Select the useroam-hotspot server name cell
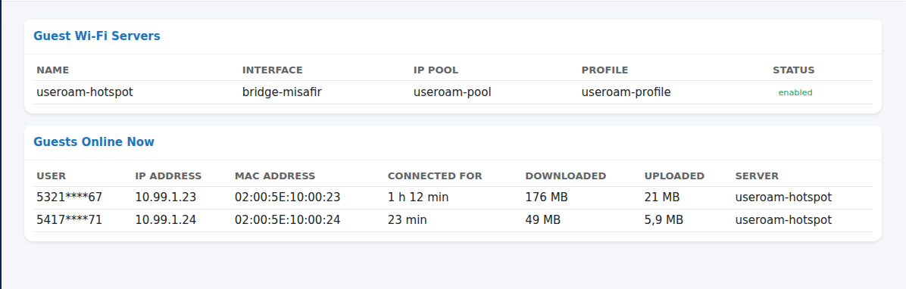Image resolution: width=906 pixels, height=289 pixels. [85, 92]
